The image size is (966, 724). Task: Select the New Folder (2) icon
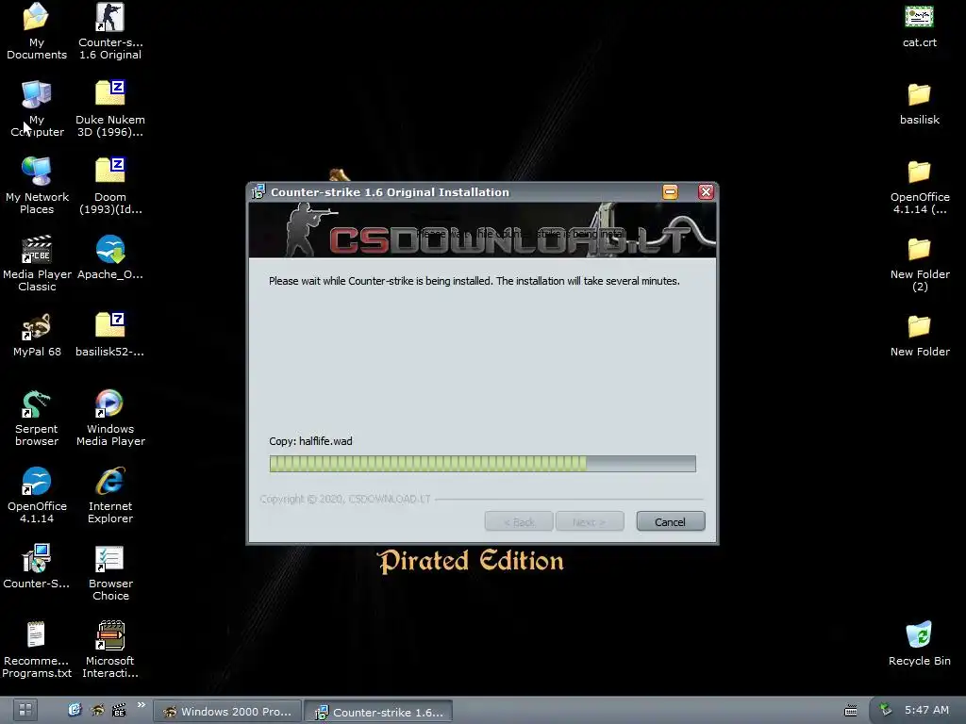tap(919, 264)
